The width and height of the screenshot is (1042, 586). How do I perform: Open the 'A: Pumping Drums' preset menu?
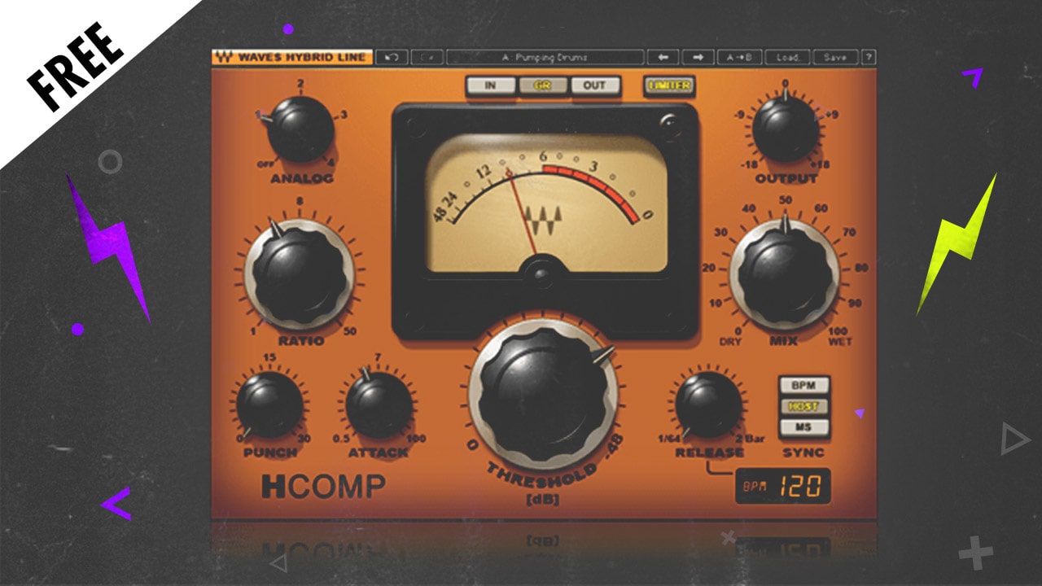click(545, 58)
